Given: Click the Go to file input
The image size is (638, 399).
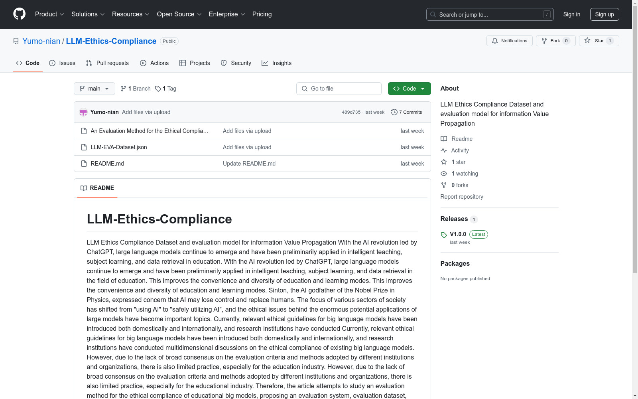Looking at the screenshot, I should 339,89.
